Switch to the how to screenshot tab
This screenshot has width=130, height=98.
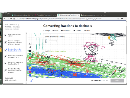coord(91,15)
